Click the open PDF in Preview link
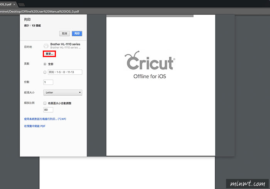Image resolution: width=270 pixels, height=189 pixels. pos(35,126)
